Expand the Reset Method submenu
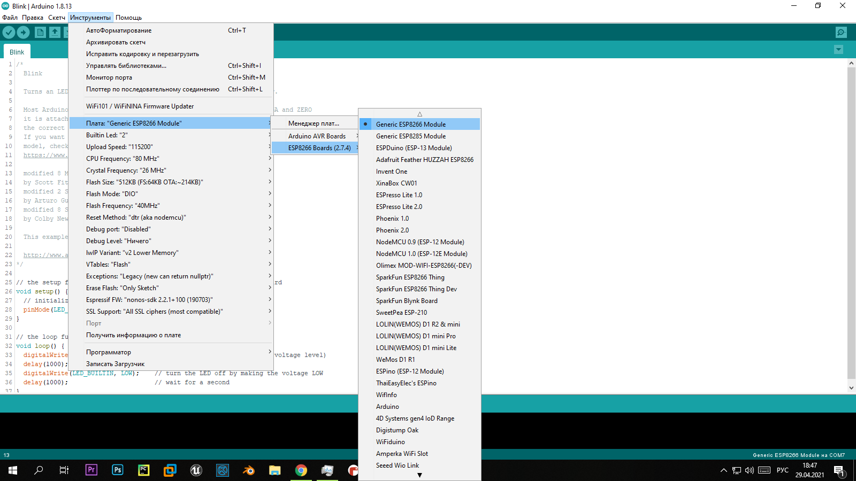This screenshot has width=856, height=481. [171, 218]
